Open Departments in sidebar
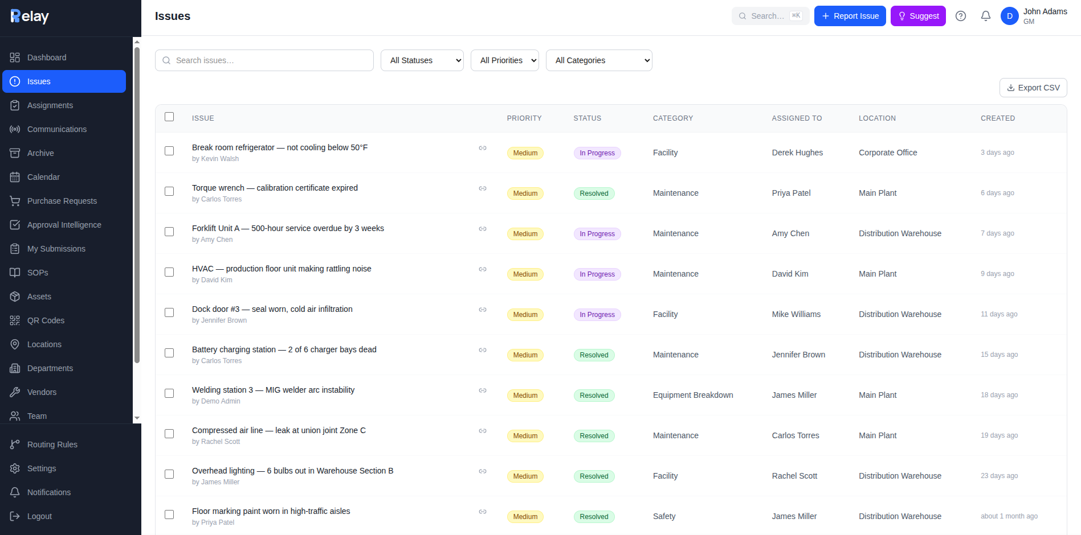The width and height of the screenshot is (1081, 535). [x=64, y=368]
